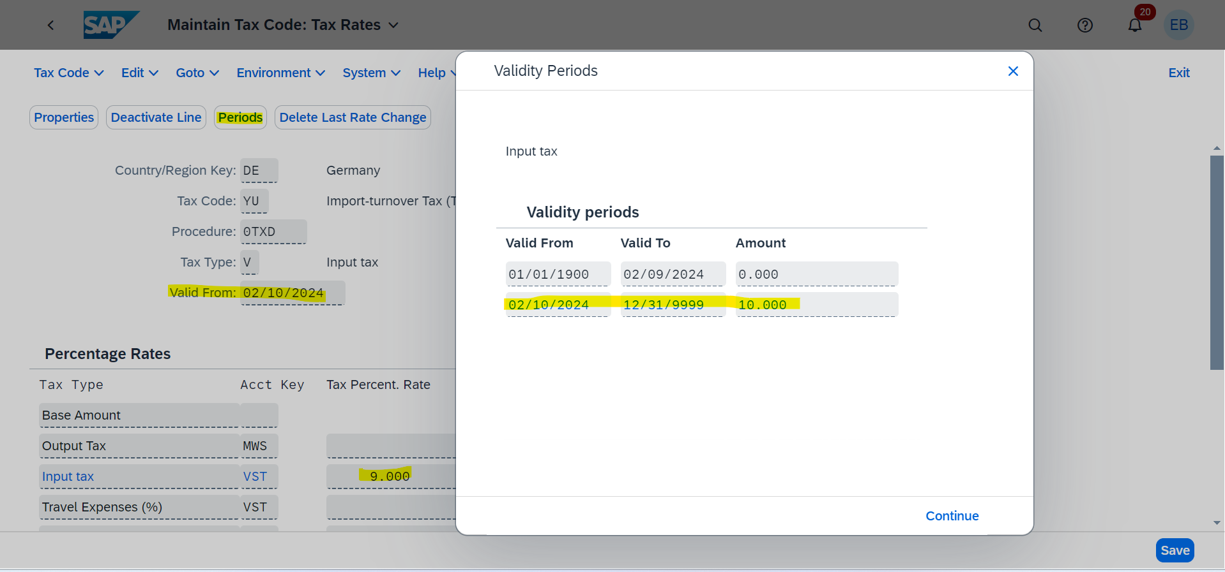This screenshot has height=572, width=1225.
Task: Open the Edit menu
Action: pos(140,73)
